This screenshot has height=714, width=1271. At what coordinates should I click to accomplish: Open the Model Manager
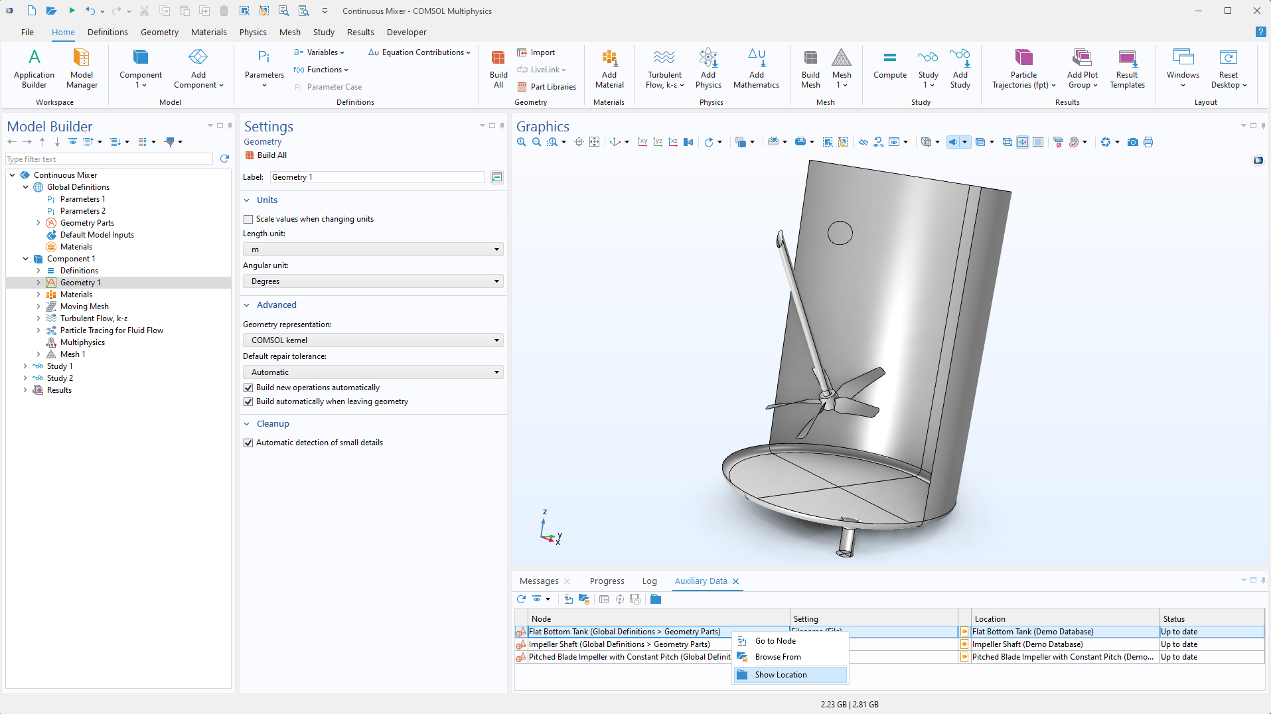(x=82, y=68)
